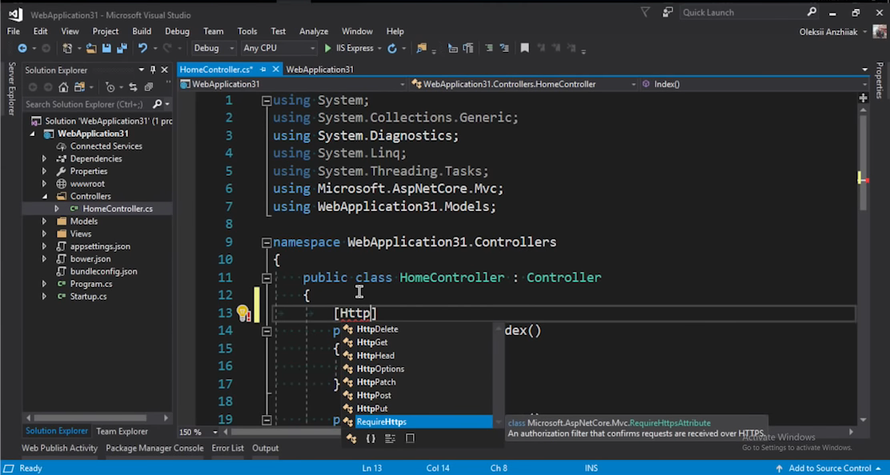The width and height of the screenshot is (890, 475).
Task: Open the Package Manager Console tab
Action: tap(154, 448)
